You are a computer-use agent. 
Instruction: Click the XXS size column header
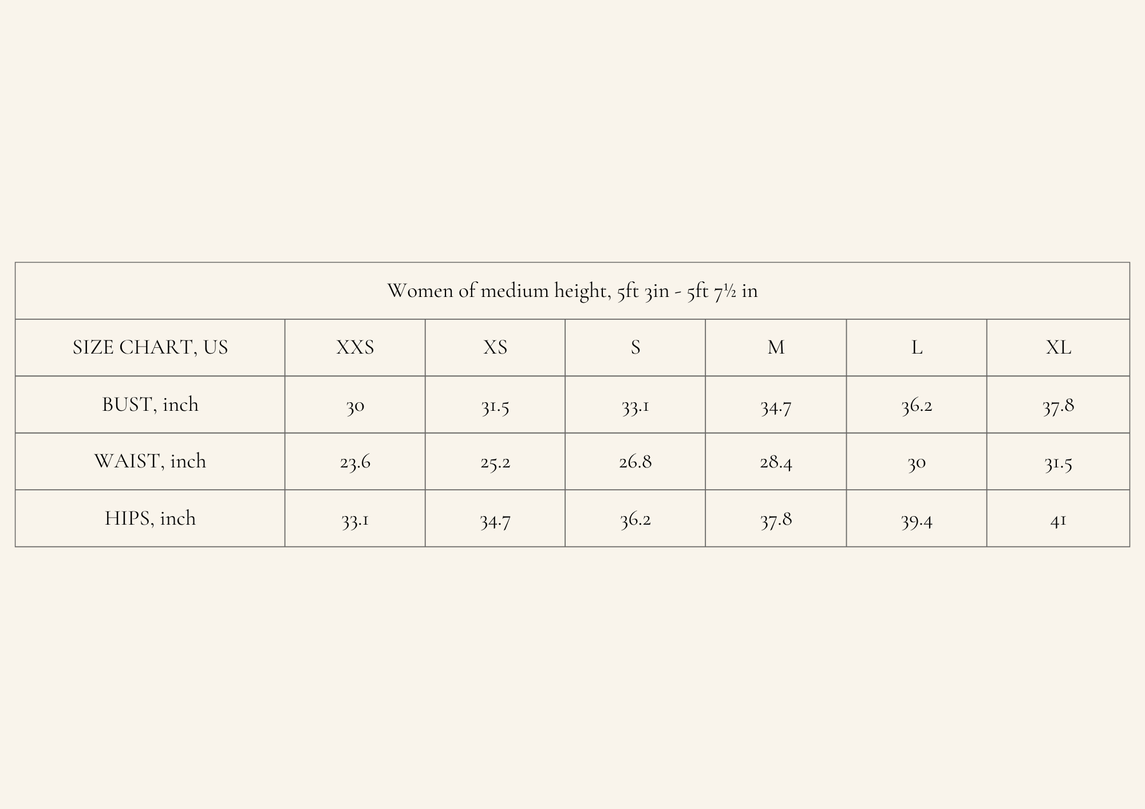pyautogui.click(x=355, y=347)
